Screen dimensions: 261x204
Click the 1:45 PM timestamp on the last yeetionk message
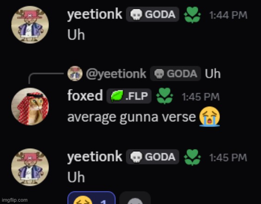228,157
